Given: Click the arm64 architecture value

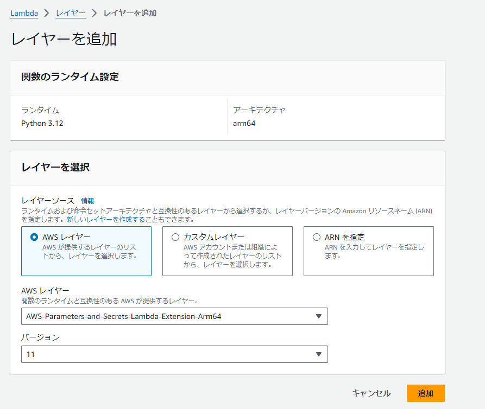Looking at the screenshot, I should [244, 123].
